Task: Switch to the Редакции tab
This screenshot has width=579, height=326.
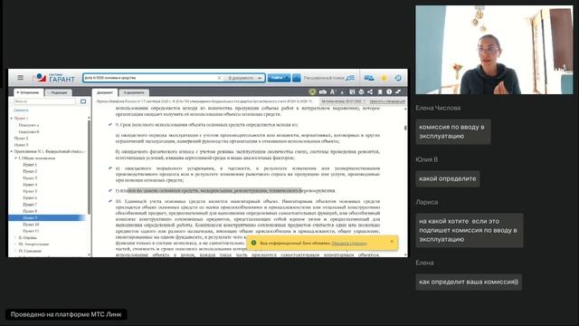Action: [x=58, y=92]
